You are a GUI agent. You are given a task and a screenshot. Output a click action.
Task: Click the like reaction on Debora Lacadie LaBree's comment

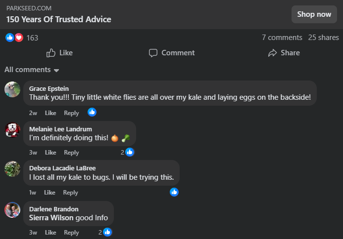[x=174, y=192]
